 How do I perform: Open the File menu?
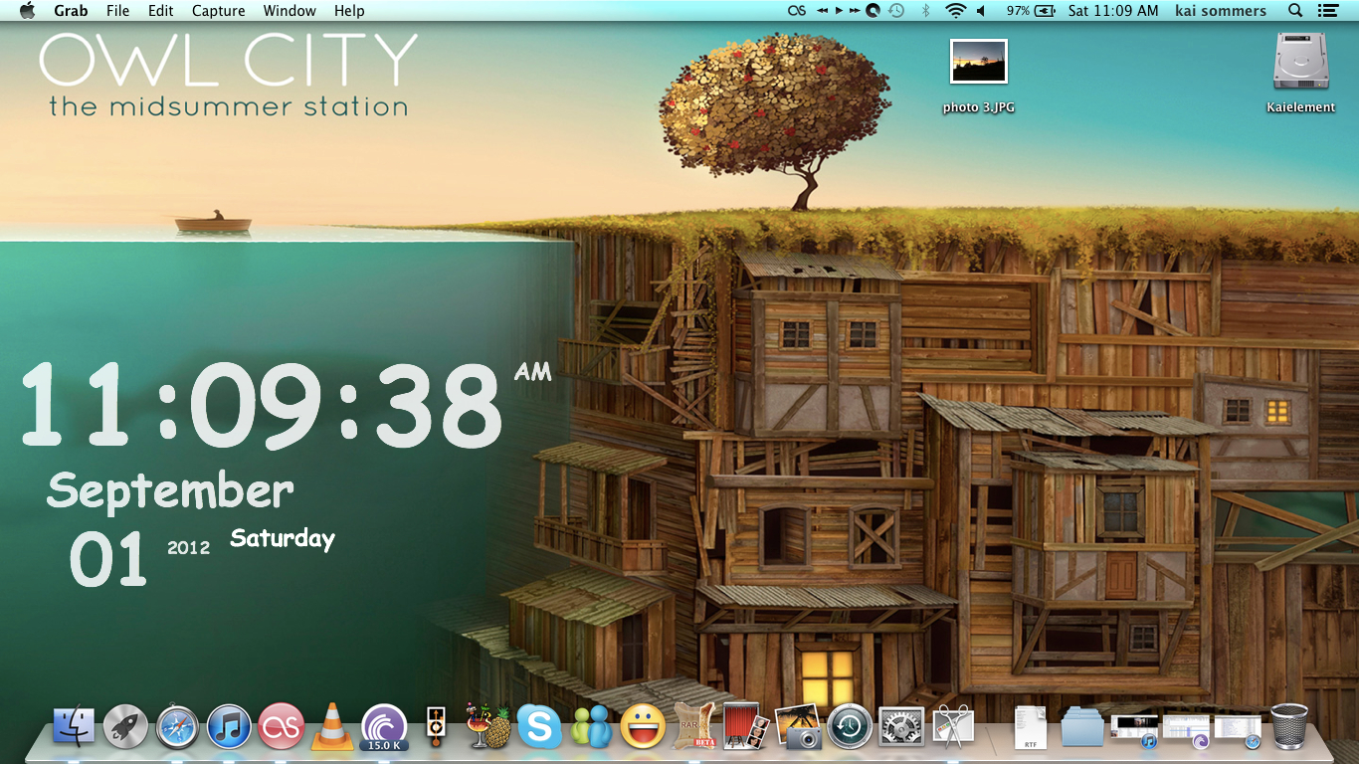[117, 11]
